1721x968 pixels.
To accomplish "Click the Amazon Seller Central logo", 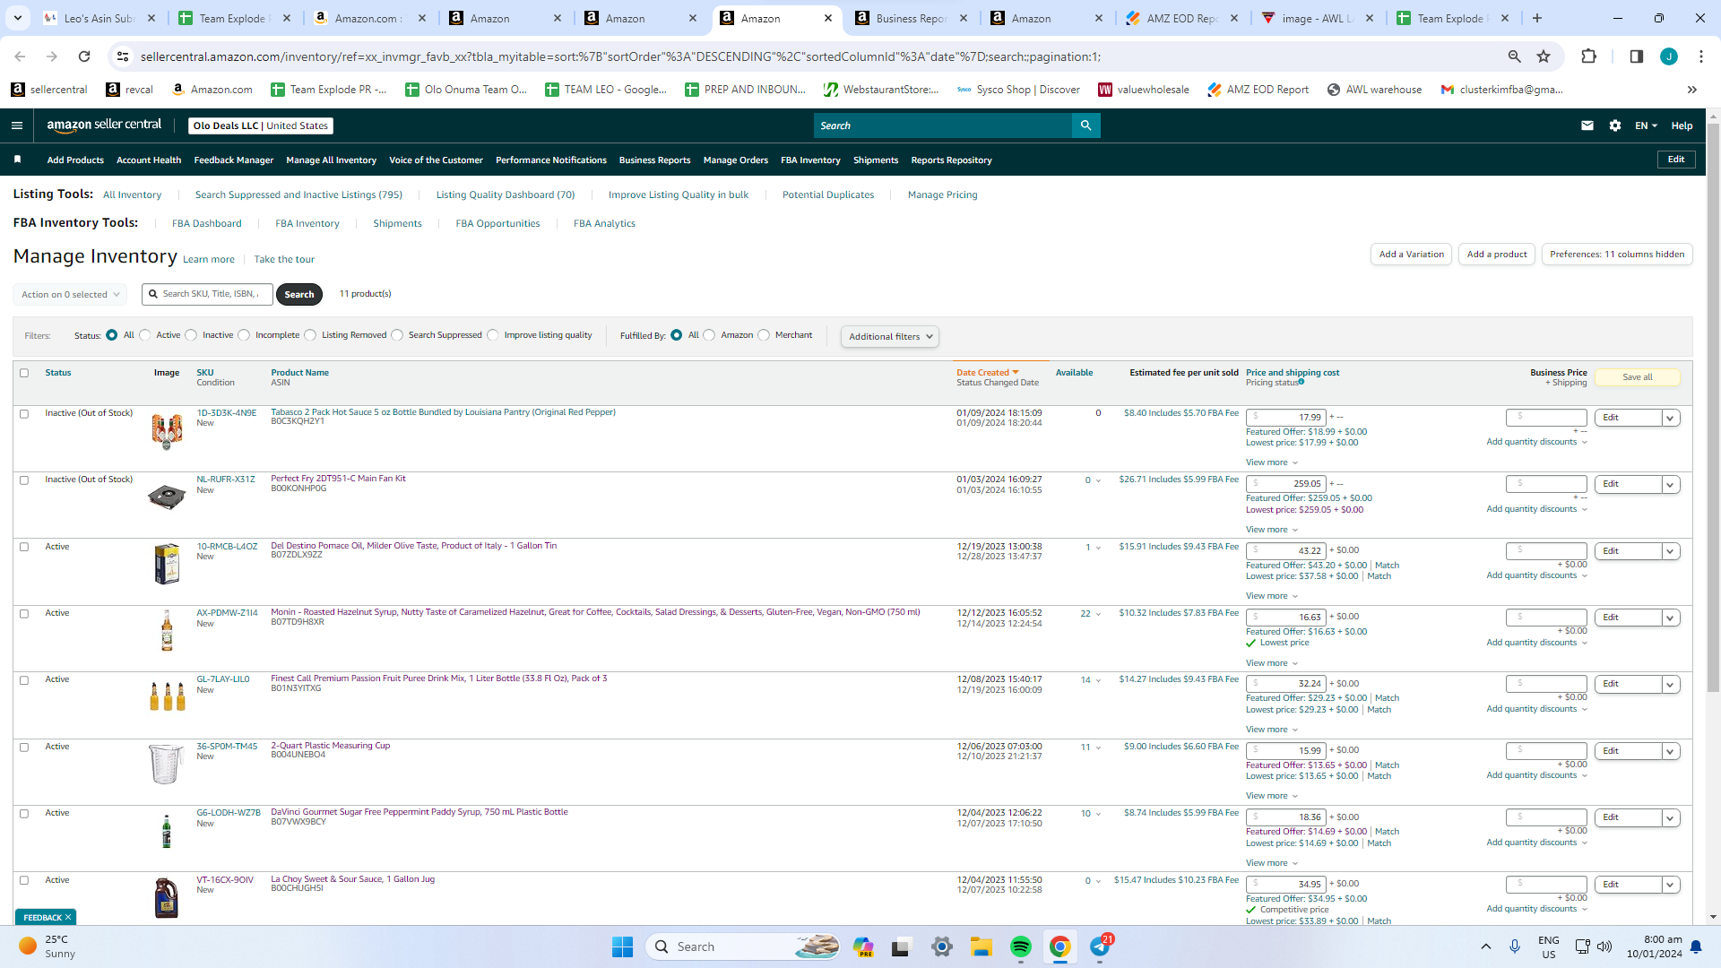I will (104, 125).
